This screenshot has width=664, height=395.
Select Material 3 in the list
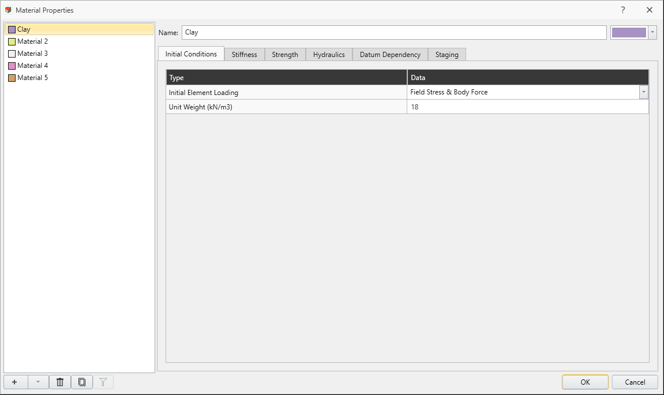[79, 54]
